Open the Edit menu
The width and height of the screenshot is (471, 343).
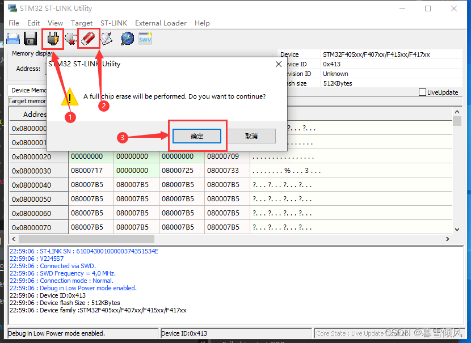tap(33, 23)
